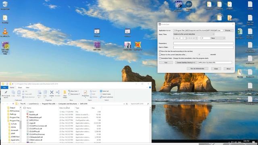Click the relative days value field showing -2

click(x=205, y=38)
